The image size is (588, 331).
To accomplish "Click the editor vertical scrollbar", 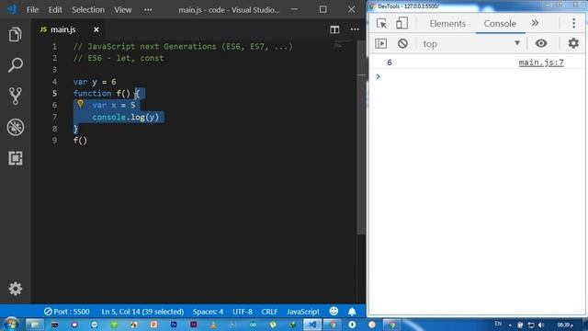I will pos(361,137).
